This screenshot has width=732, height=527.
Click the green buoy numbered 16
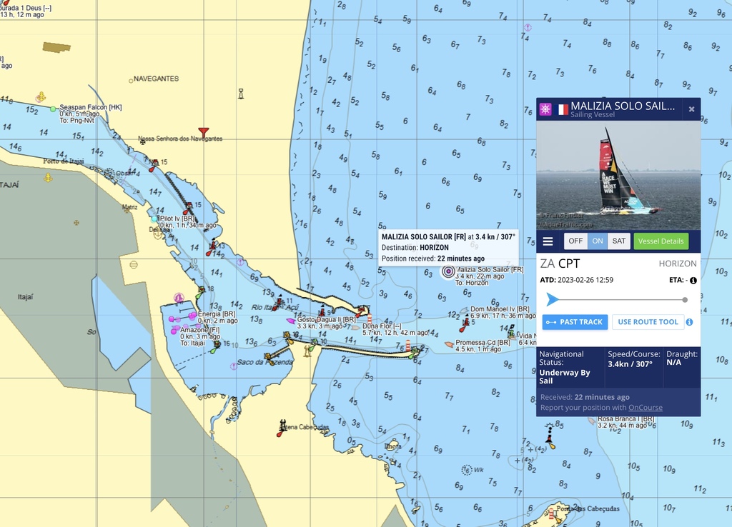(216, 346)
